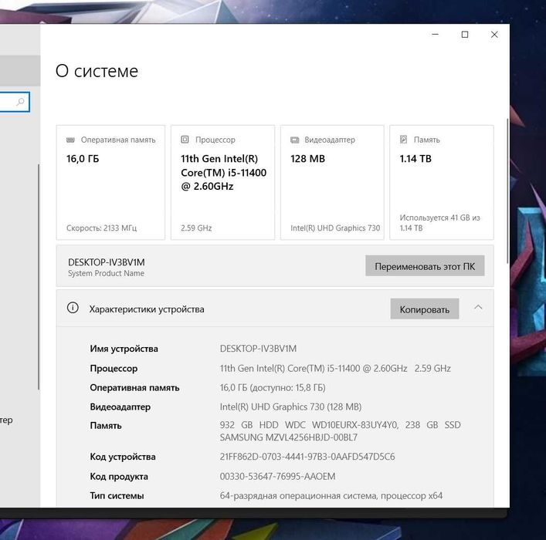
Task: Click the 16,0 ГБ RAM value
Action: pyautogui.click(x=83, y=159)
